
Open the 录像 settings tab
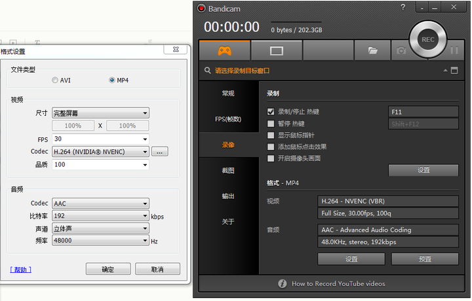(229, 145)
